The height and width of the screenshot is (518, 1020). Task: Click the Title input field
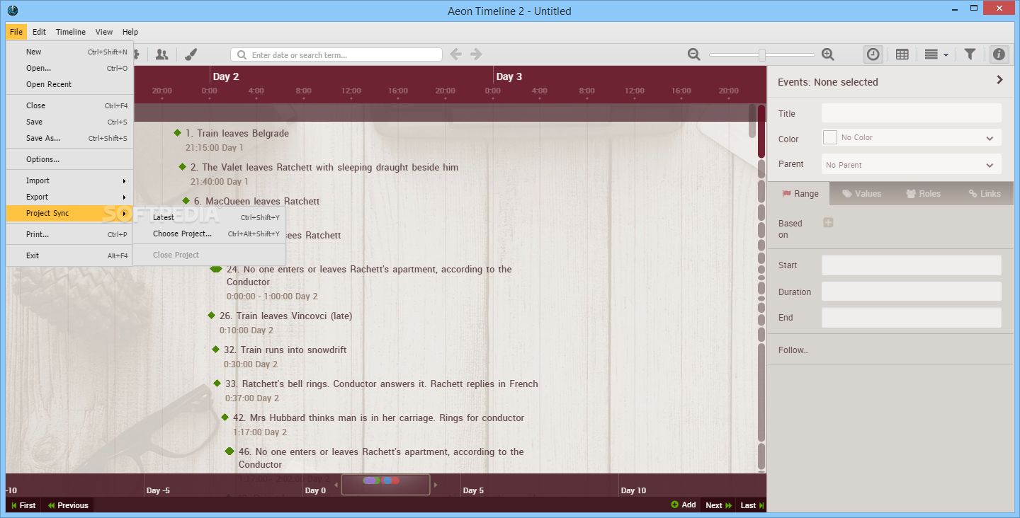pos(912,113)
